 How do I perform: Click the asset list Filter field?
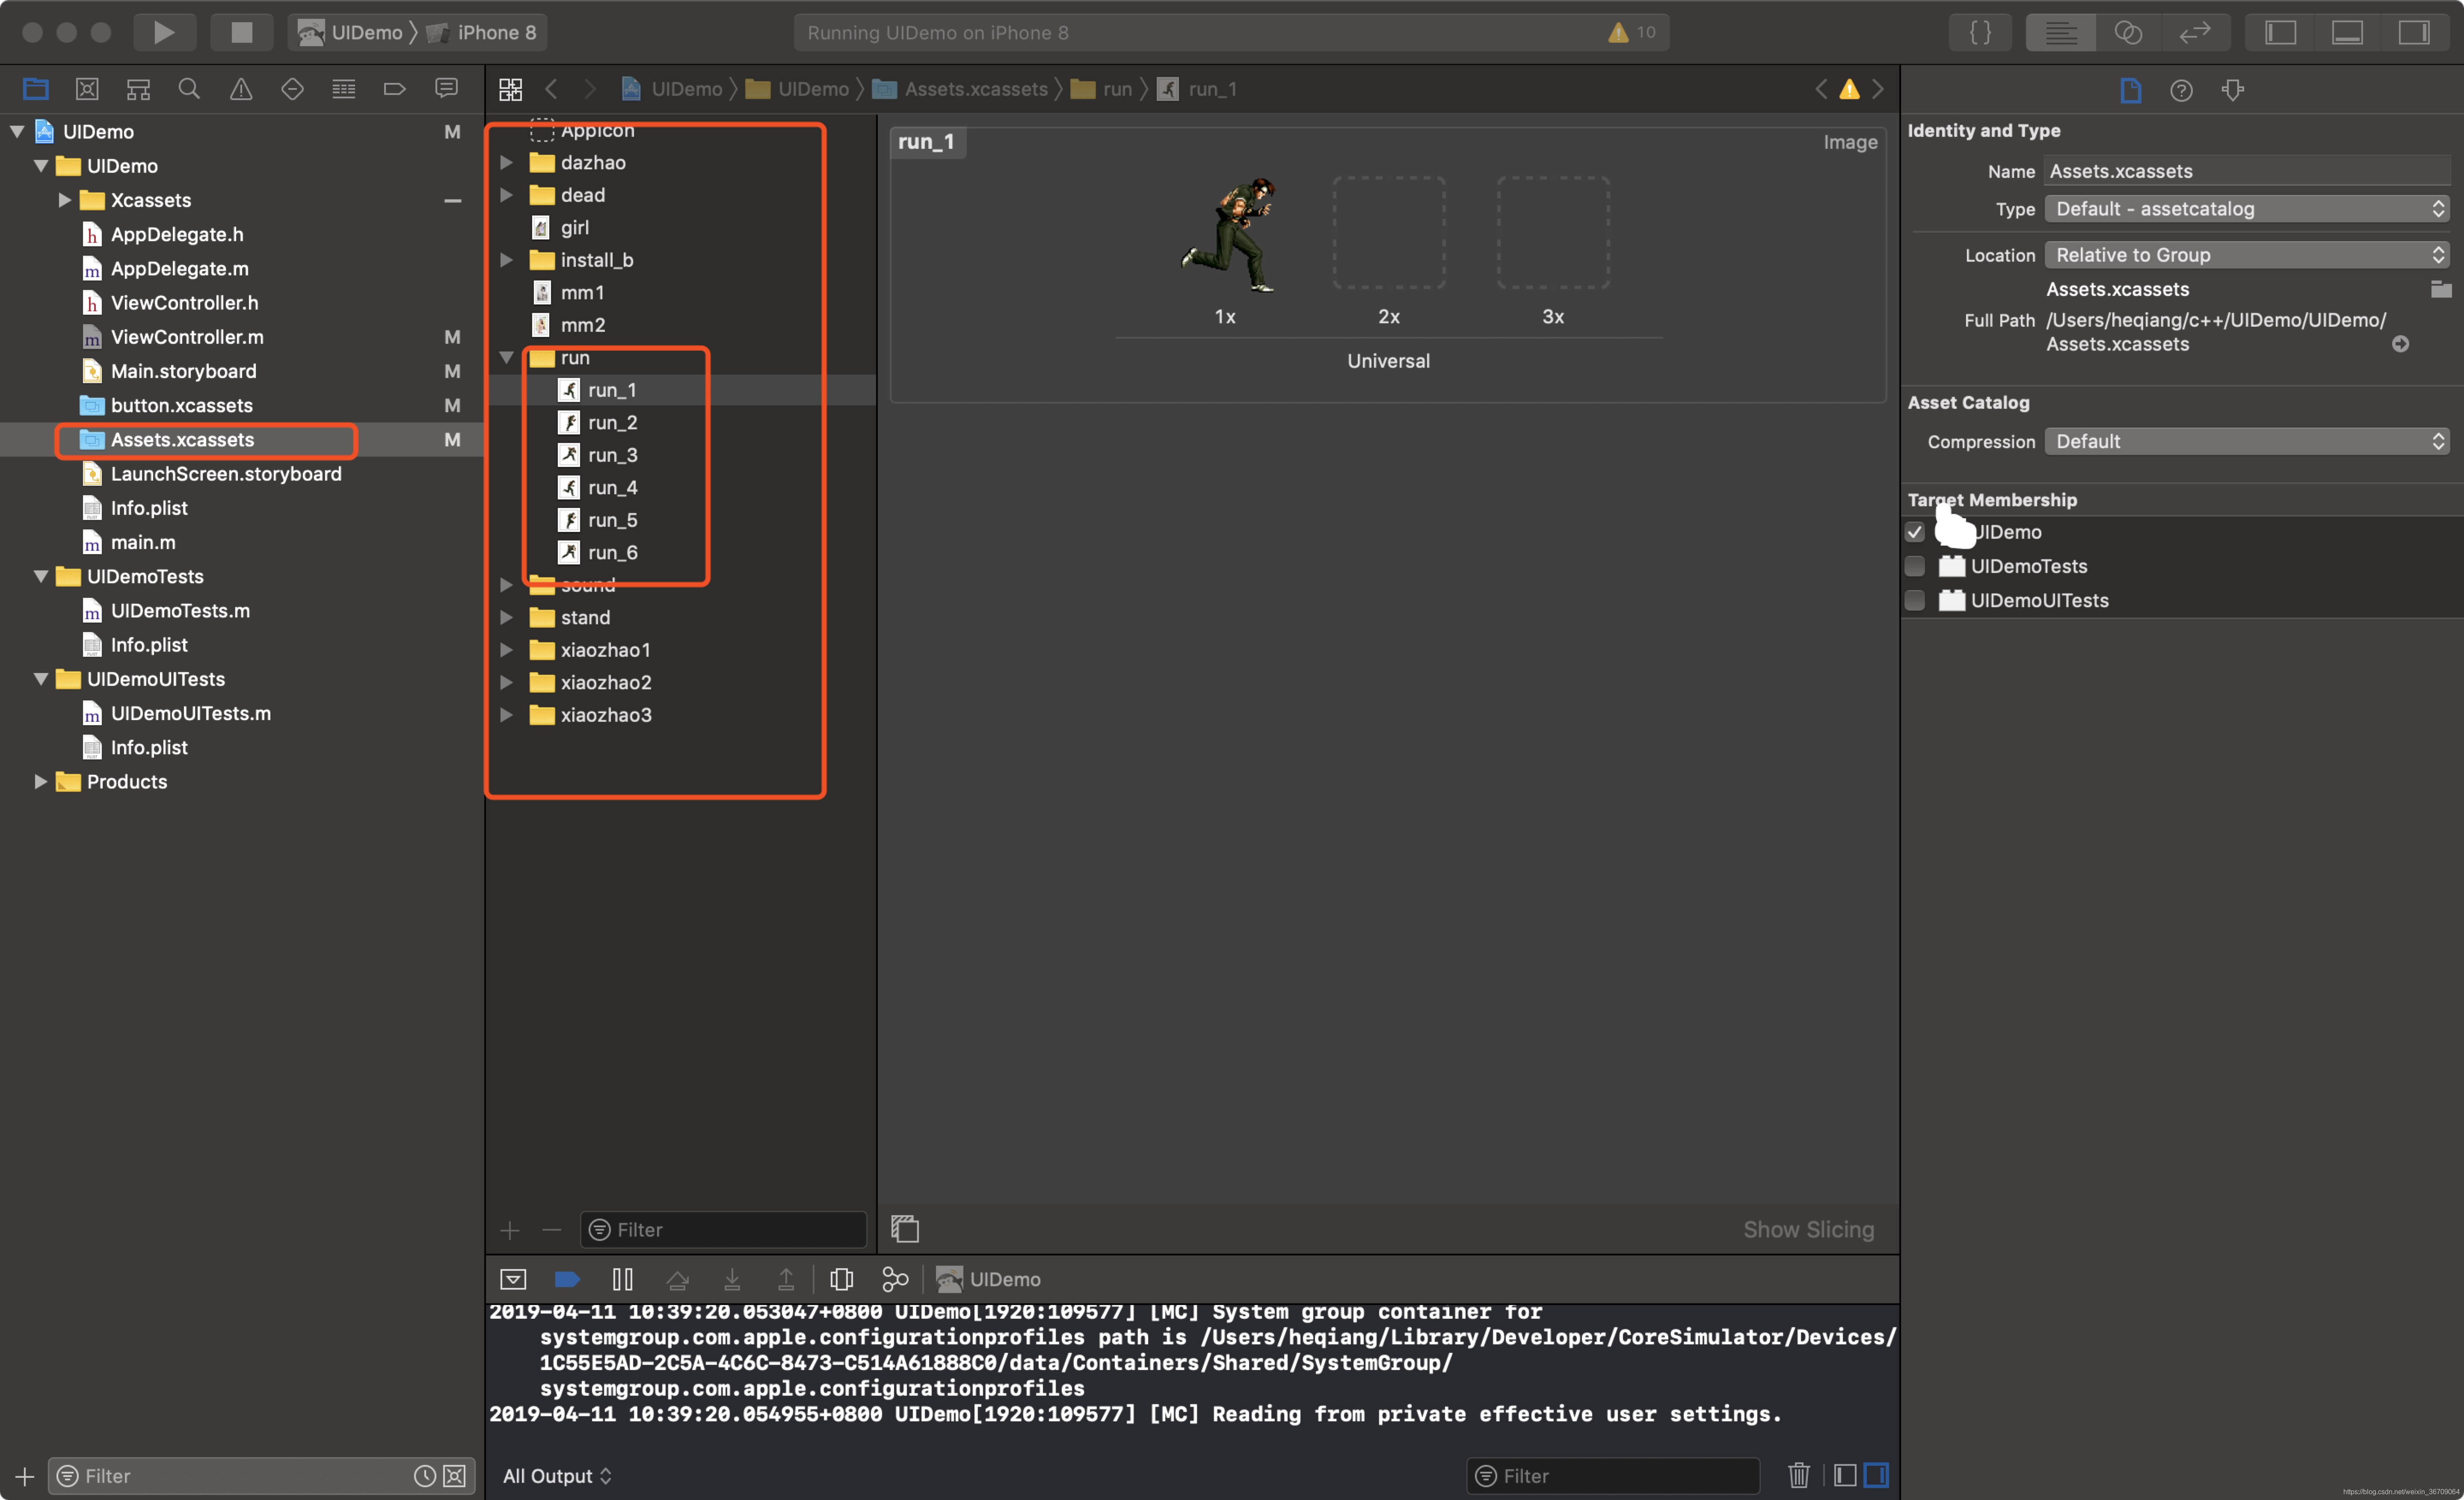pos(723,1229)
